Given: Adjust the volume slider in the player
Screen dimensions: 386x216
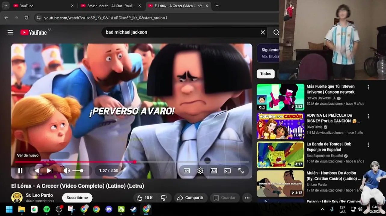Looking at the screenshot, I should pyautogui.click(x=78, y=171).
